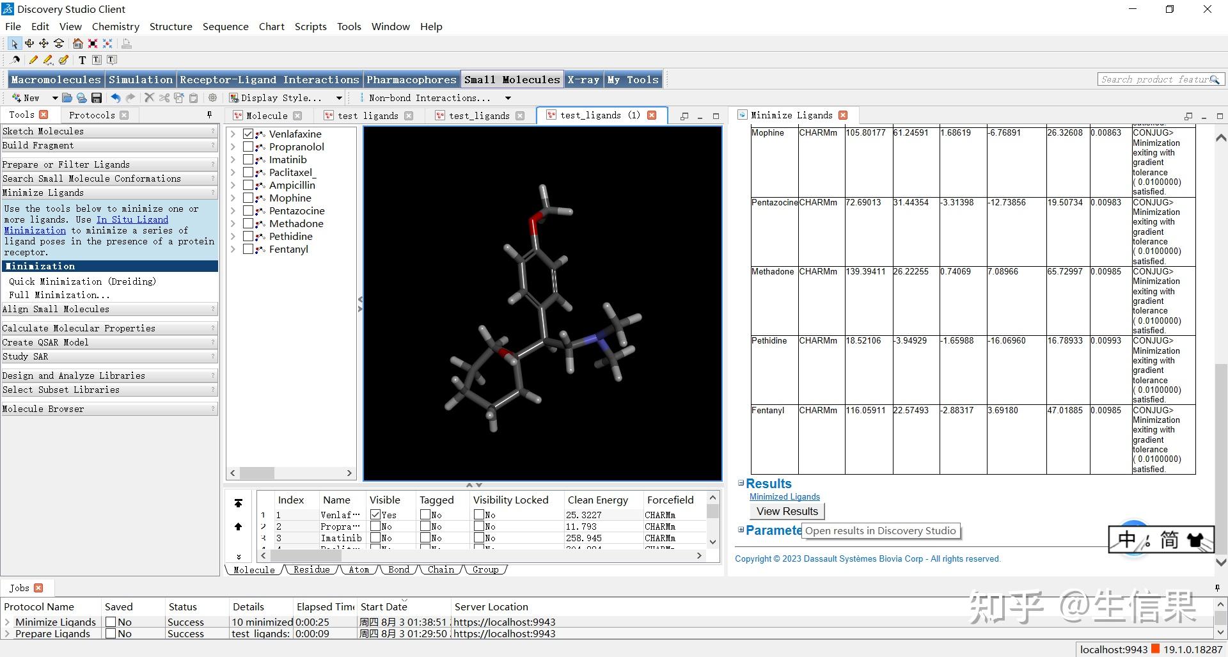
Task: Click the undo arrow icon
Action: click(x=115, y=98)
